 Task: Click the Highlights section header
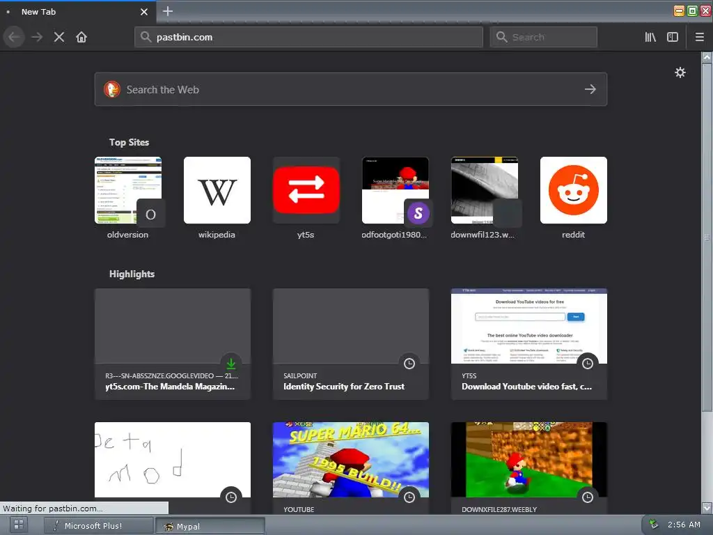tap(132, 274)
